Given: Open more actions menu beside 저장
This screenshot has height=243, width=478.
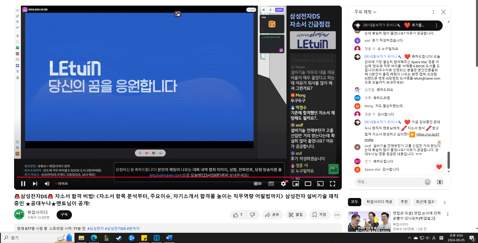Looking at the screenshot, I should pos(337,215).
